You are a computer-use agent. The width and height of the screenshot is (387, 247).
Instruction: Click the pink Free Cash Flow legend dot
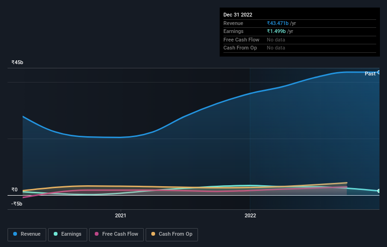click(x=97, y=234)
